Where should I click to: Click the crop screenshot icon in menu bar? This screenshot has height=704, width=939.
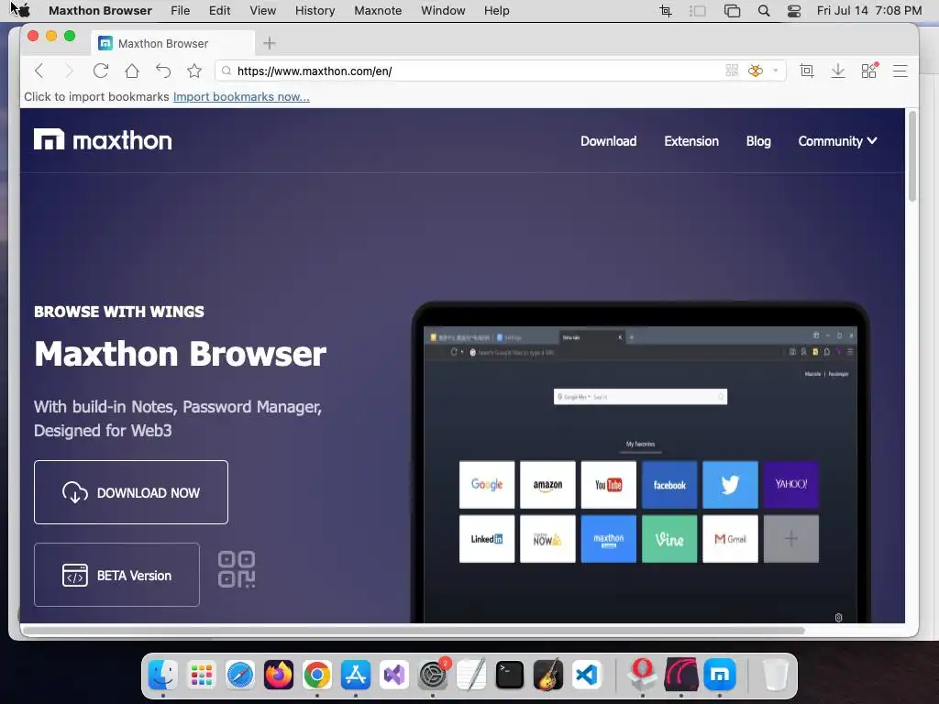point(666,11)
